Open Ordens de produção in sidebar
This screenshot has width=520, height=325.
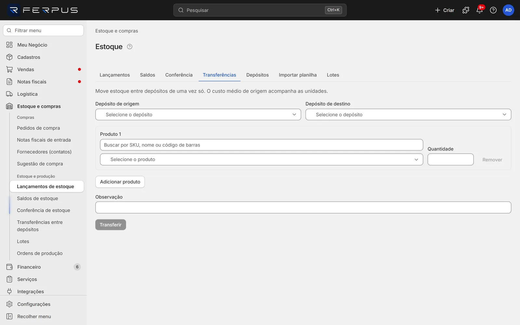click(x=40, y=253)
